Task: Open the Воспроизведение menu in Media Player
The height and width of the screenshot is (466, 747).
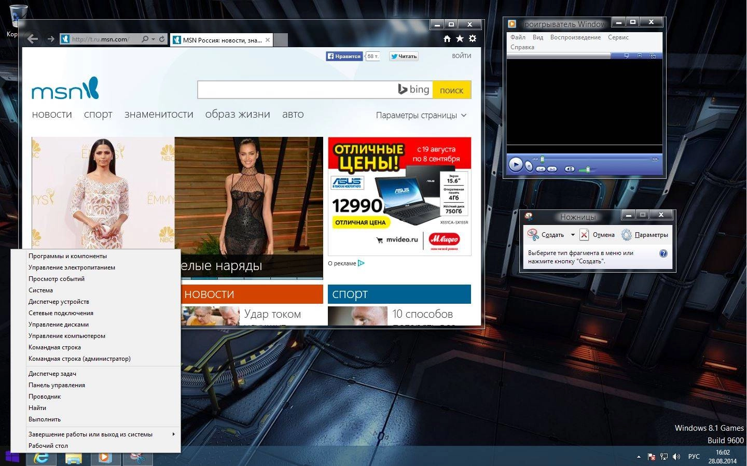Action: tap(575, 37)
